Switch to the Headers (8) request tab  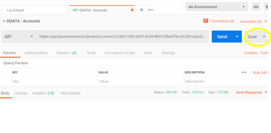pos(66,53)
